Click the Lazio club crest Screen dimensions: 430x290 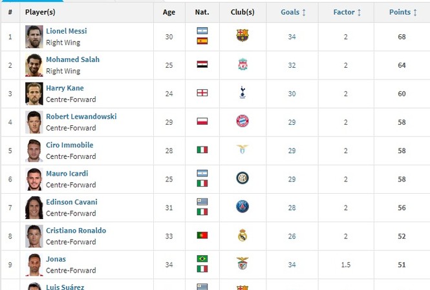coord(242,149)
